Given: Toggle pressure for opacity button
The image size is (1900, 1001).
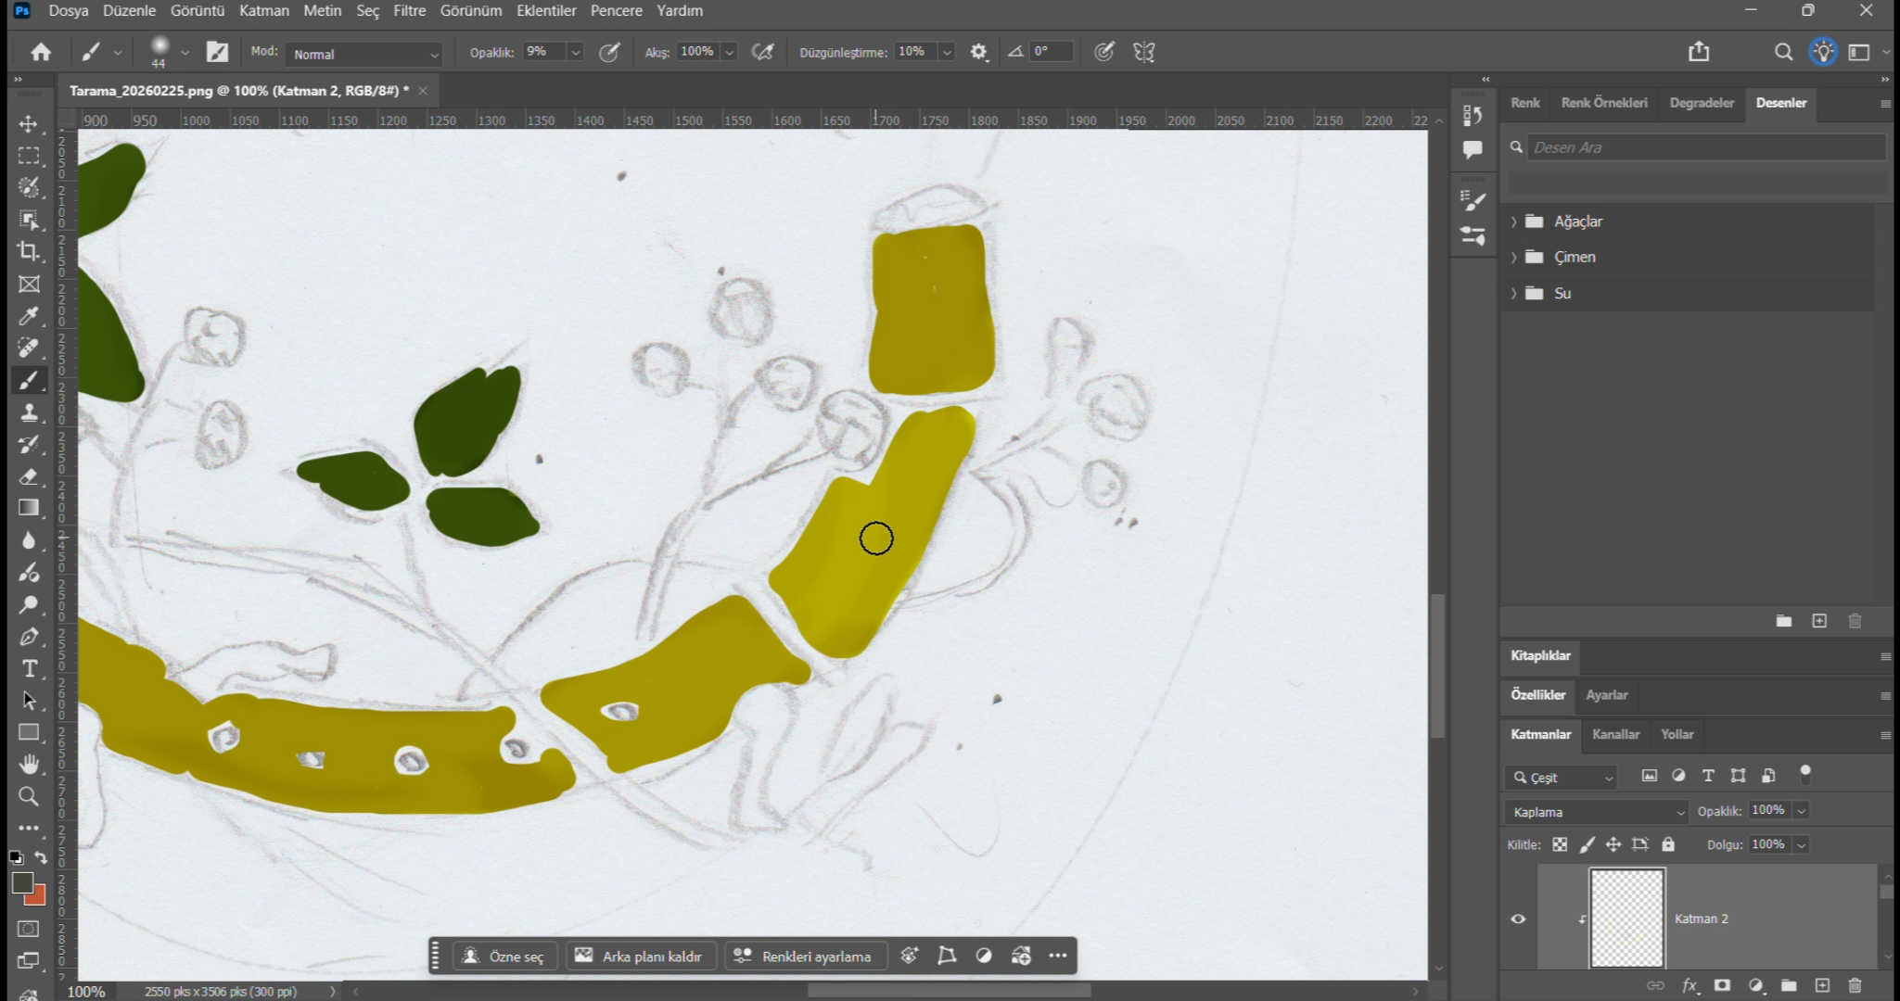Looking at the screenshot, I should click(x=609, y=52).
